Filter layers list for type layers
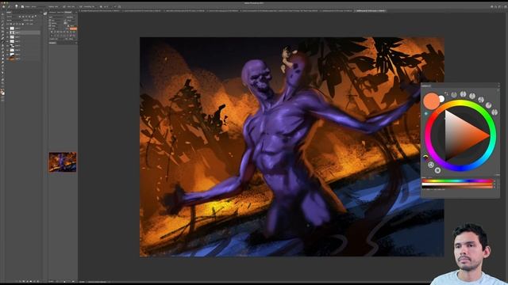This screenshot has height=285, width=508. 26,17
